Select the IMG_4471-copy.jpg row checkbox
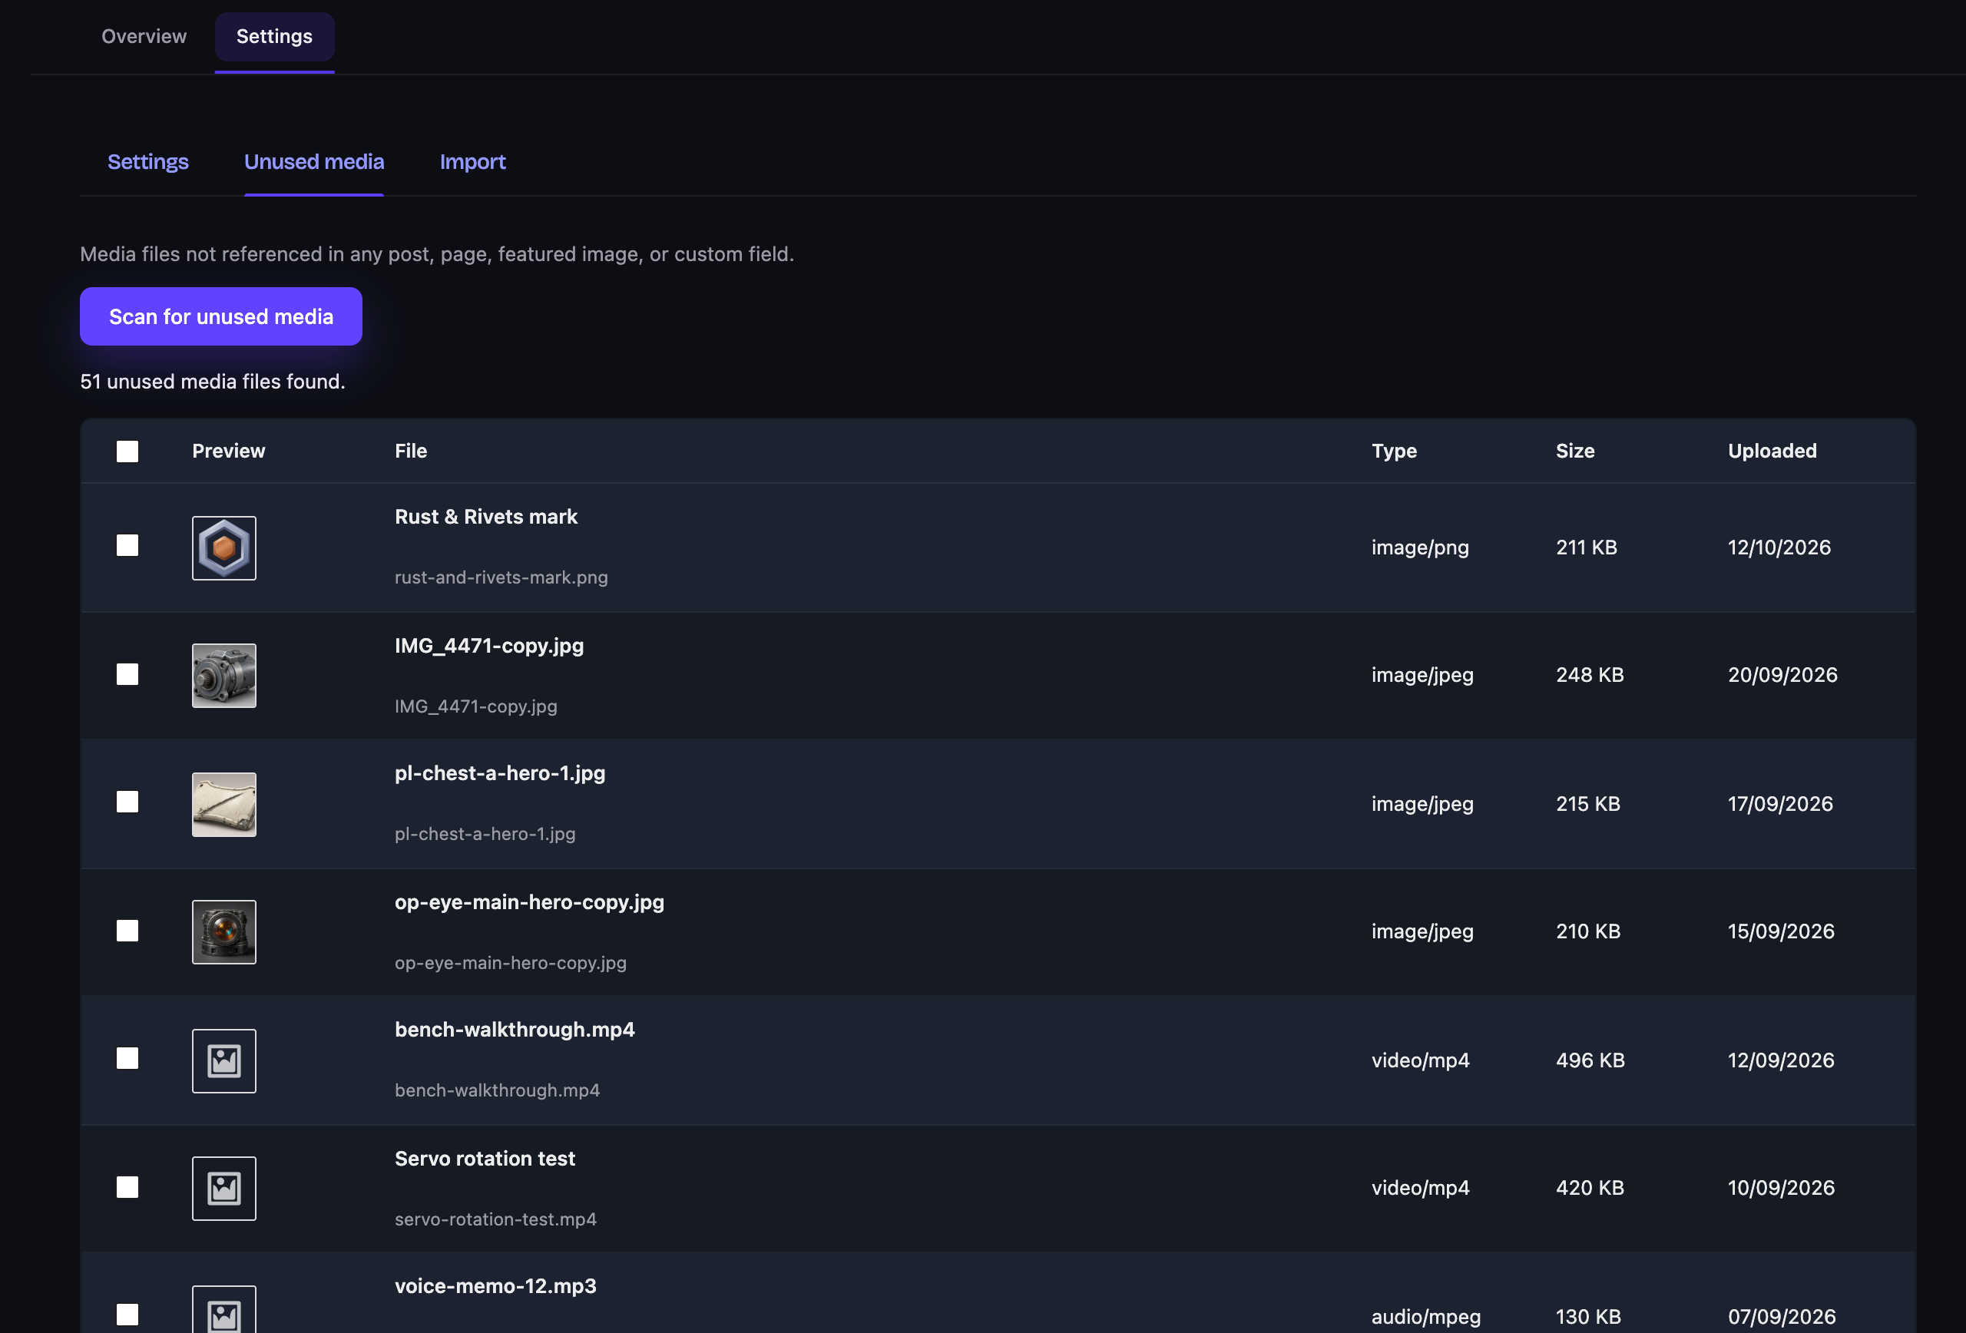 (x=127, y=674)
